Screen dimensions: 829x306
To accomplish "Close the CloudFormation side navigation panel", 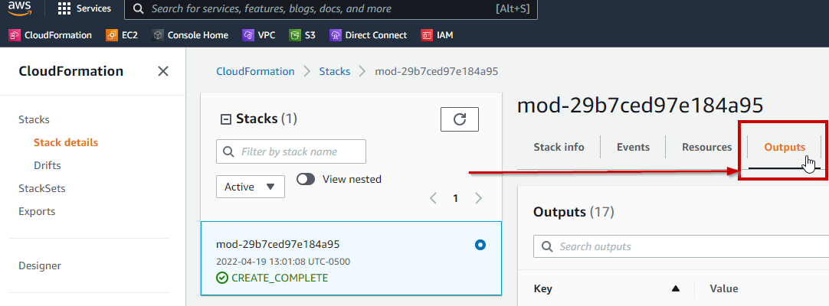I will pos(162,71).
